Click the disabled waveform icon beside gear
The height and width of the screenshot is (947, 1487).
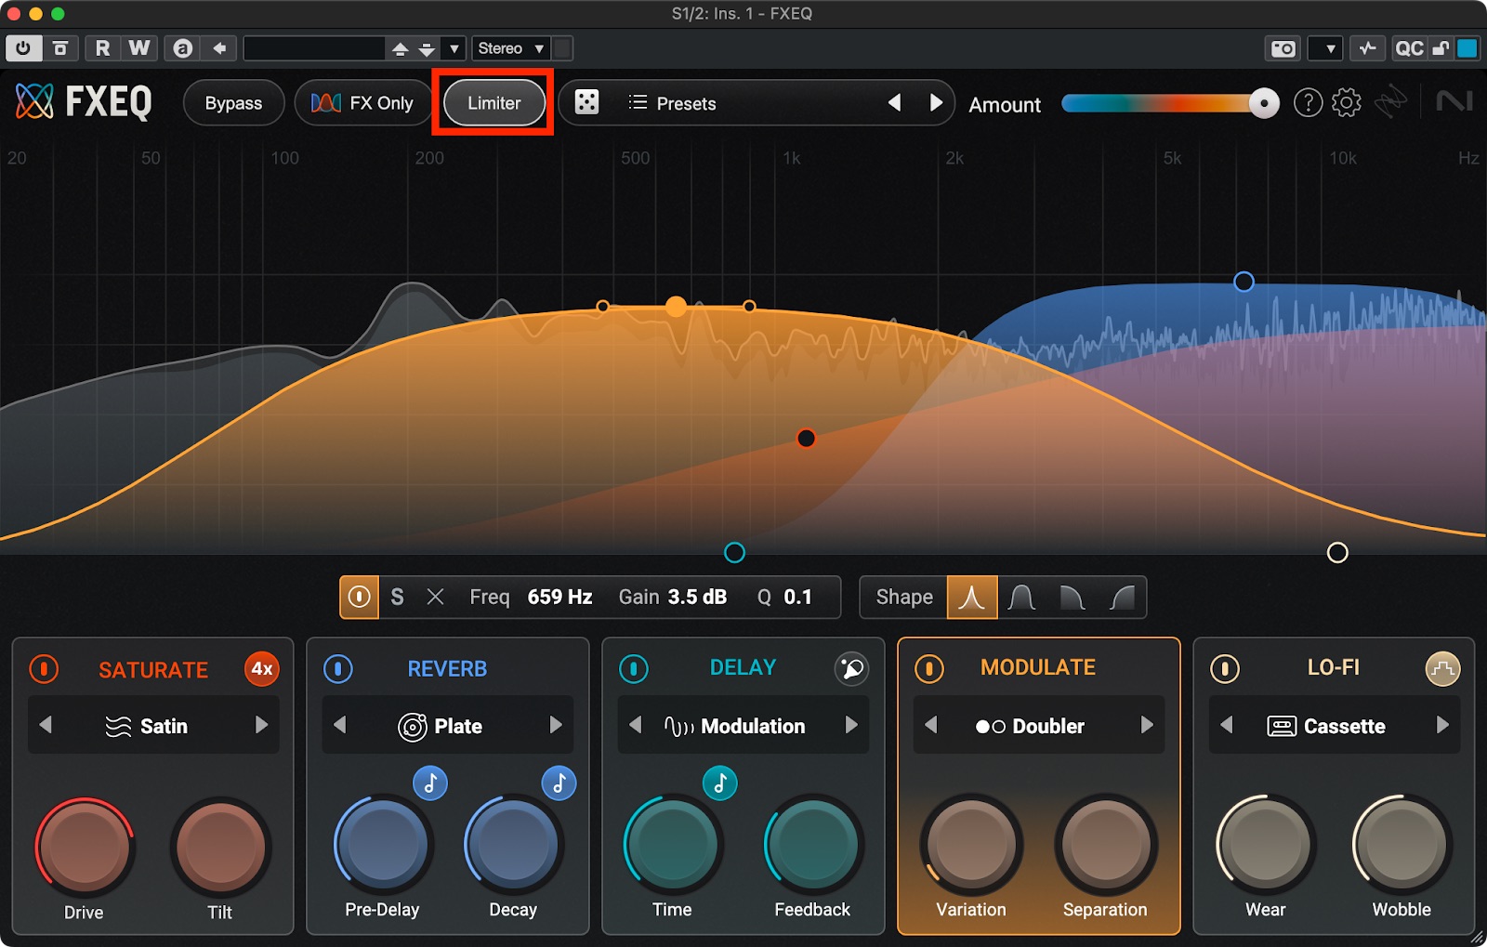tap(1391, 102)
